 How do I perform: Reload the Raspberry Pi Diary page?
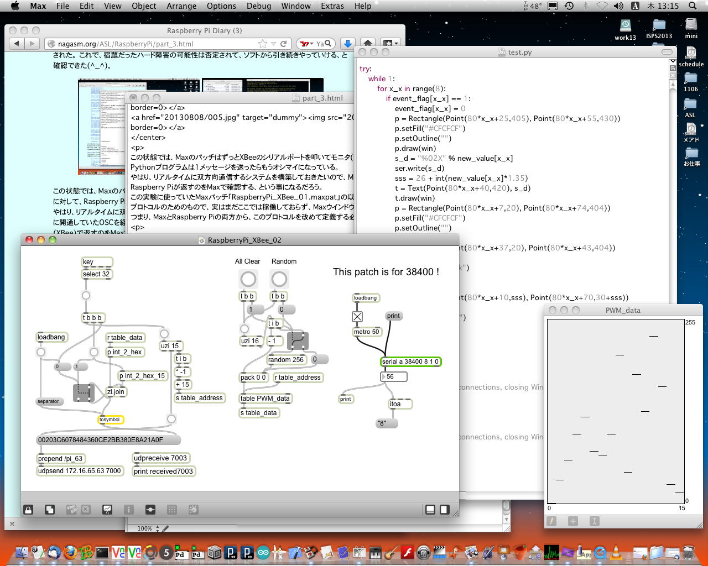pyautogui.click(x=284, y=44)
